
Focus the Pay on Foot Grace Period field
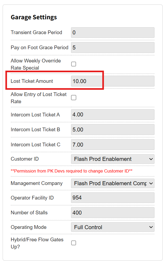pyautogui.click(x=113, y=48)
